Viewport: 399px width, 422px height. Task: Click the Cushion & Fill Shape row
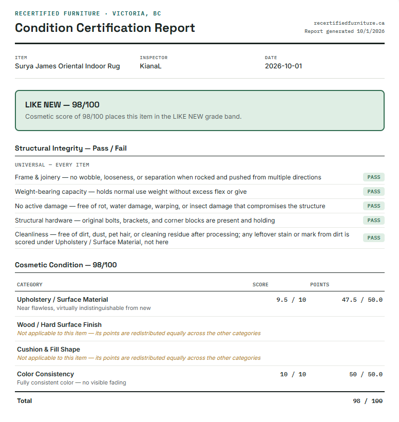click(199, 354)
